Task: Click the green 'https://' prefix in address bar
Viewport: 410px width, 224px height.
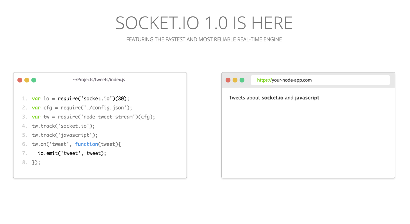Action: click(264, 80)
